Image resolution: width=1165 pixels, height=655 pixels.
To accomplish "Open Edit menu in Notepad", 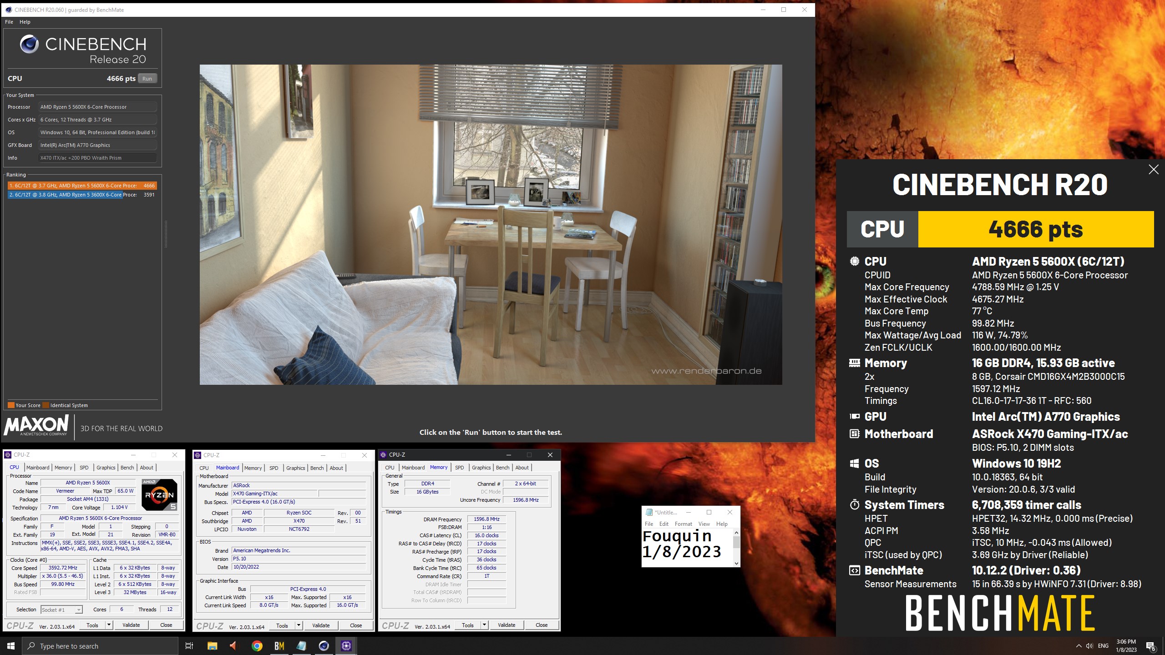I will pos(664,524).
